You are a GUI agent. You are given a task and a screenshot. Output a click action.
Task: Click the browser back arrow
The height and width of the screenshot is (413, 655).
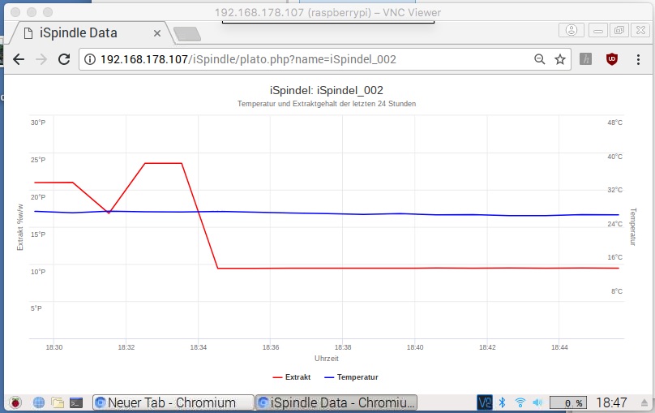tap(18, 59)
